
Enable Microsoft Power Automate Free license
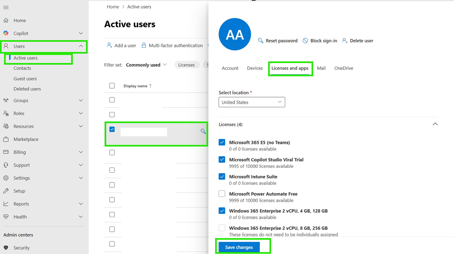point(222,194)
